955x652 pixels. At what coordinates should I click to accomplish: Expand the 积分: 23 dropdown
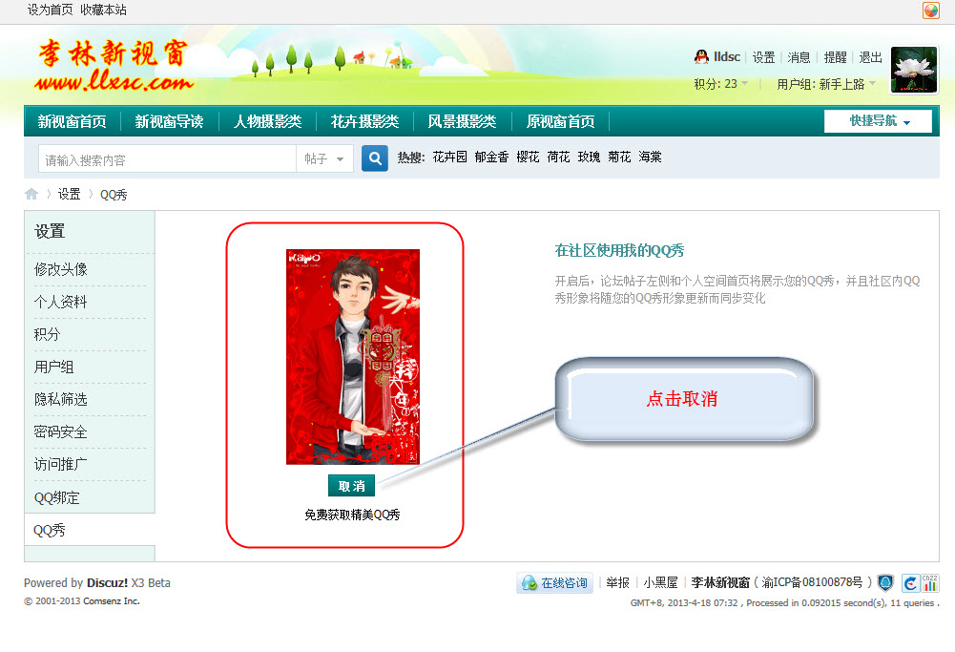(x=721, y=83)
